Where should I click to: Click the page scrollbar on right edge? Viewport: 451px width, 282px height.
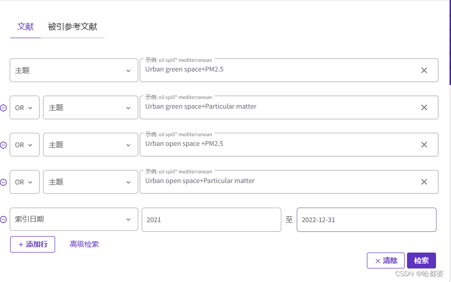pos(450,43)
